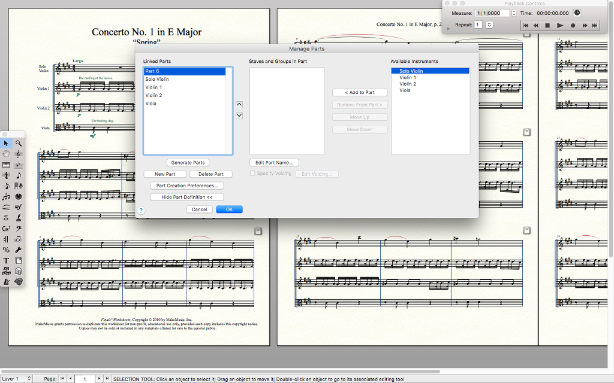The image size is (614, 383).
Task: Click the Record button in Playback Controls
Action: 573,25
